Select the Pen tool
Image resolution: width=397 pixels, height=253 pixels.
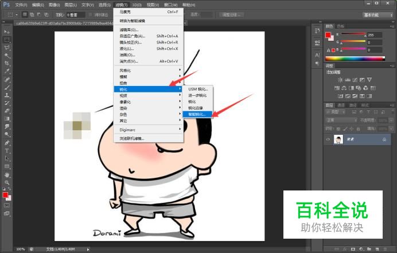click(7, 143)
